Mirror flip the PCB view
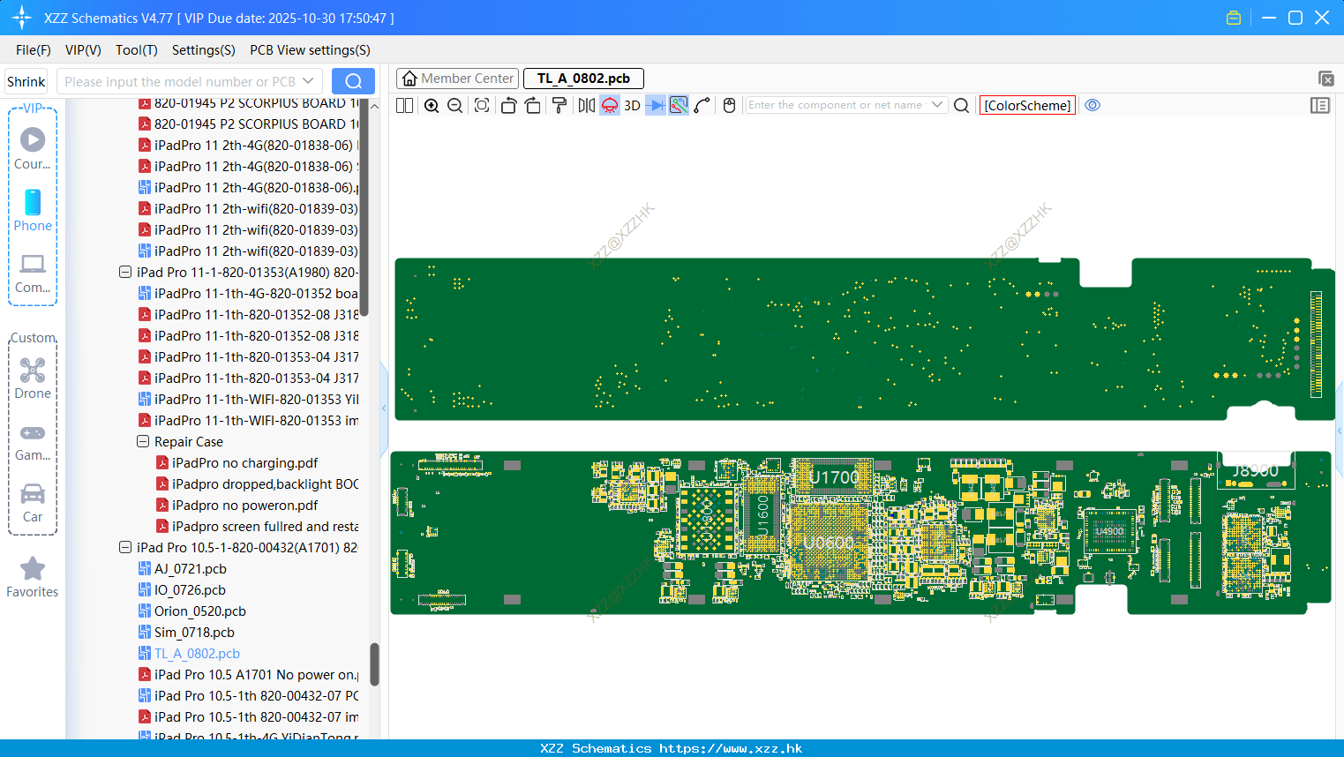Image resolution: width=1344 pixels, height=757 pixels. click(x=587, y=105)
